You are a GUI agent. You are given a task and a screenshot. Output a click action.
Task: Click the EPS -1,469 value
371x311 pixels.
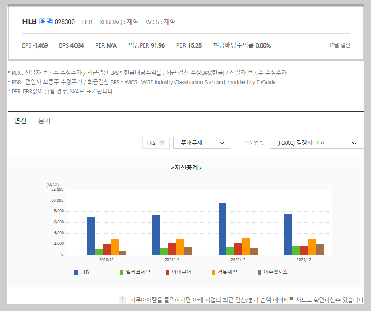point(35,45)
